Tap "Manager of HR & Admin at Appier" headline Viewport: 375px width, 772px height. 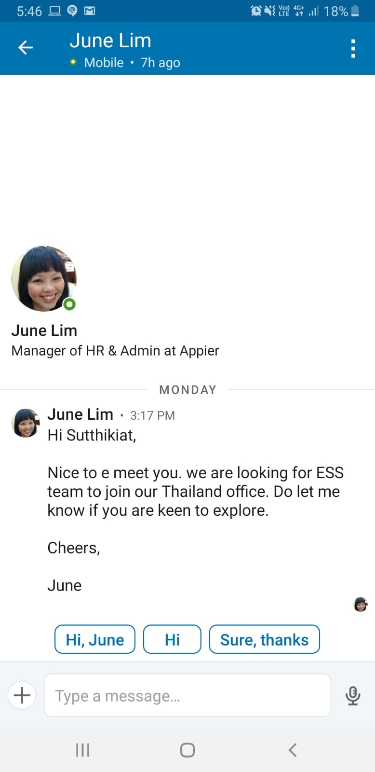click(x=115, y=351)
